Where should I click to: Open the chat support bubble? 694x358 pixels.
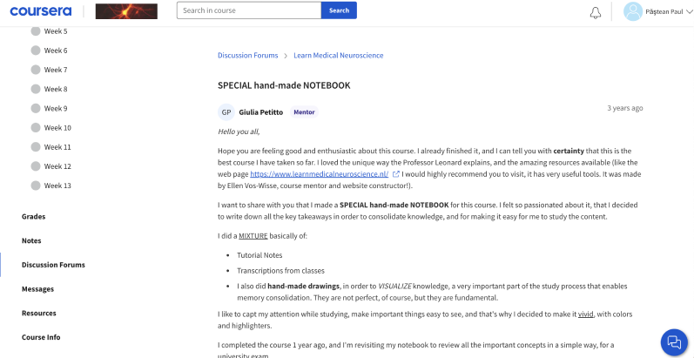674,341
